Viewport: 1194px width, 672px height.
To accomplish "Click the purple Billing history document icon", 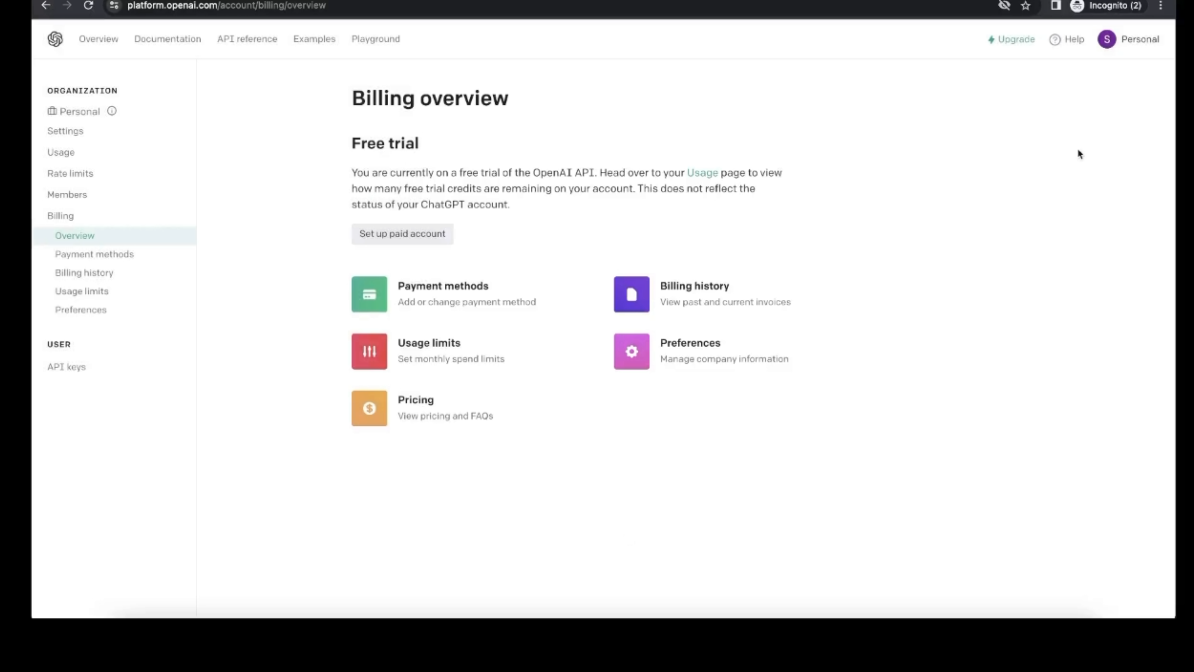I will (x=631, y=294).
